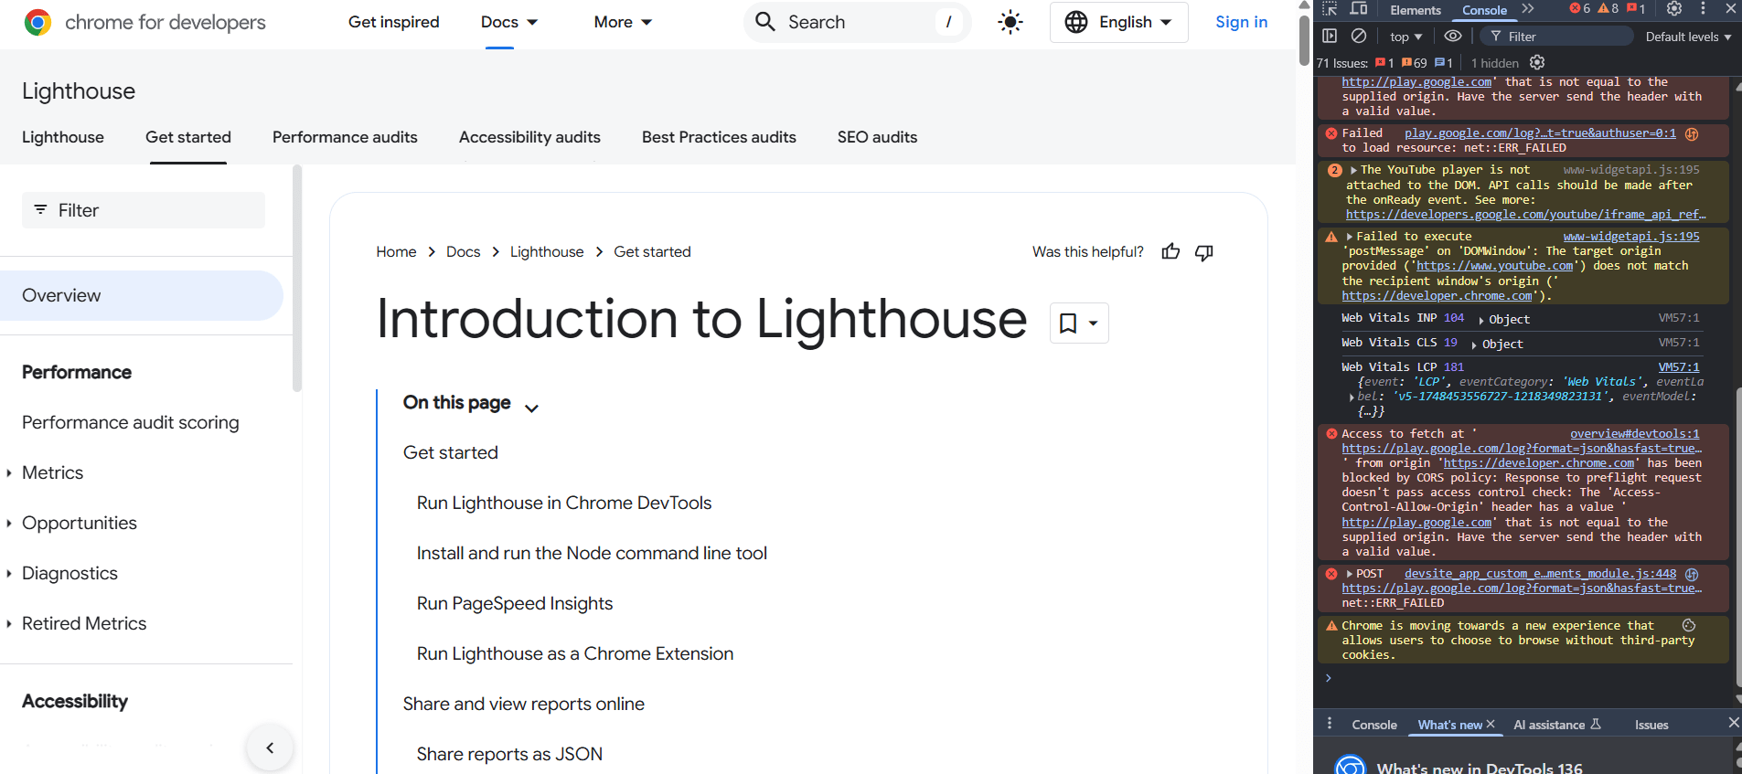Open the Best Practices audits tab
Image resolution: width=1742 pixels, height=774 pixels.
pyautogui.click(x=719, y=137)
